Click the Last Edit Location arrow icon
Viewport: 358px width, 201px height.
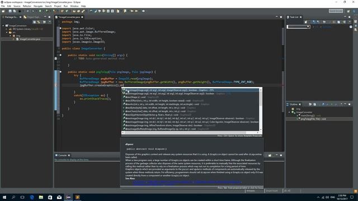132,11
